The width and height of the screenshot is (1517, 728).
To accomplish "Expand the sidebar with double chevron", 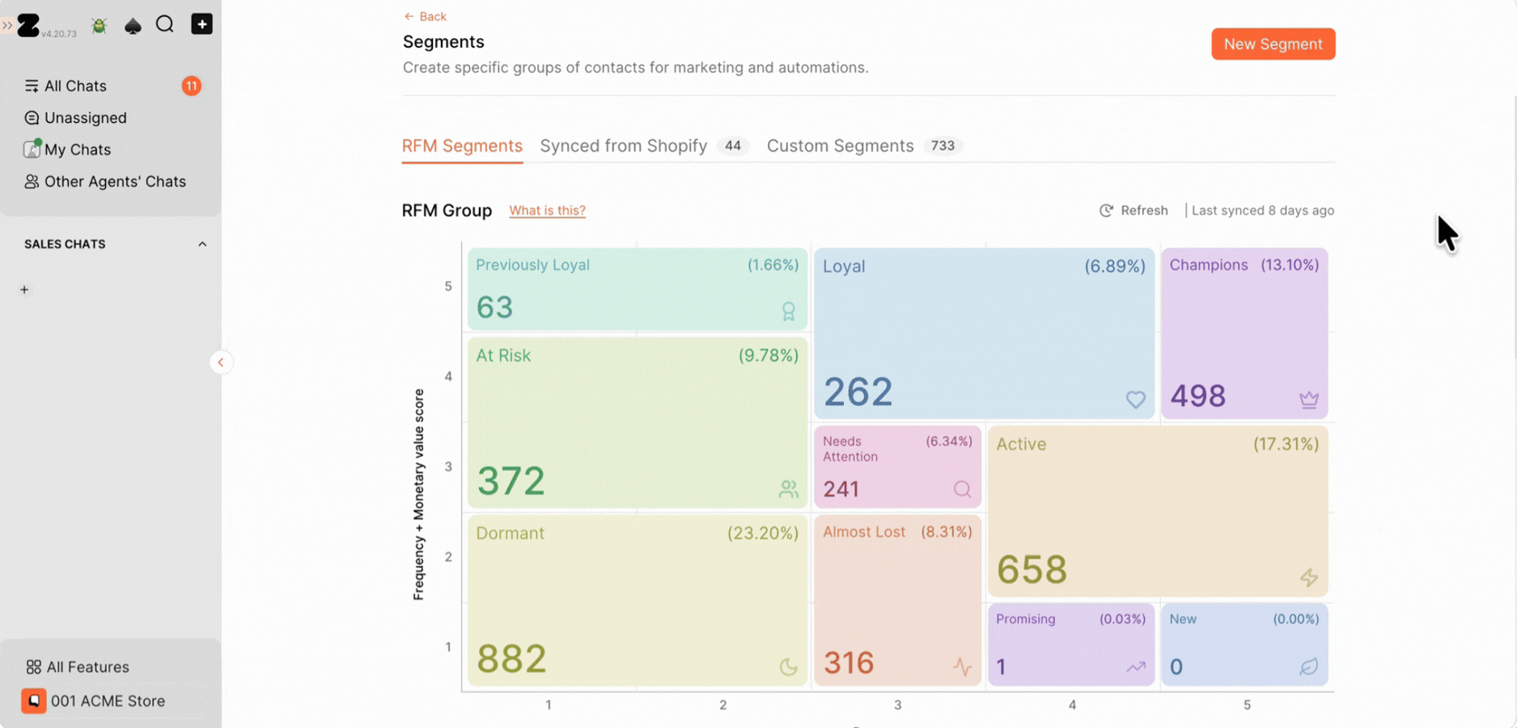I will (x=7, y=26).
